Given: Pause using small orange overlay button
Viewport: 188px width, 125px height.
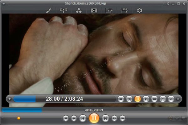Looking at the screenshot, I should click(138, 99).
